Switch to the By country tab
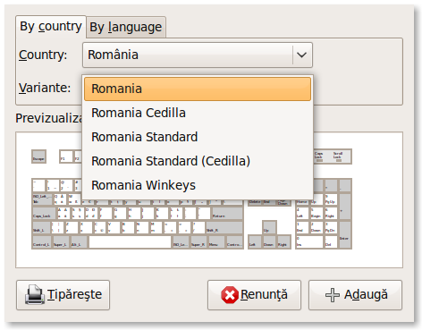This screenshot has width=422, height=330. [x=51, y=27]
